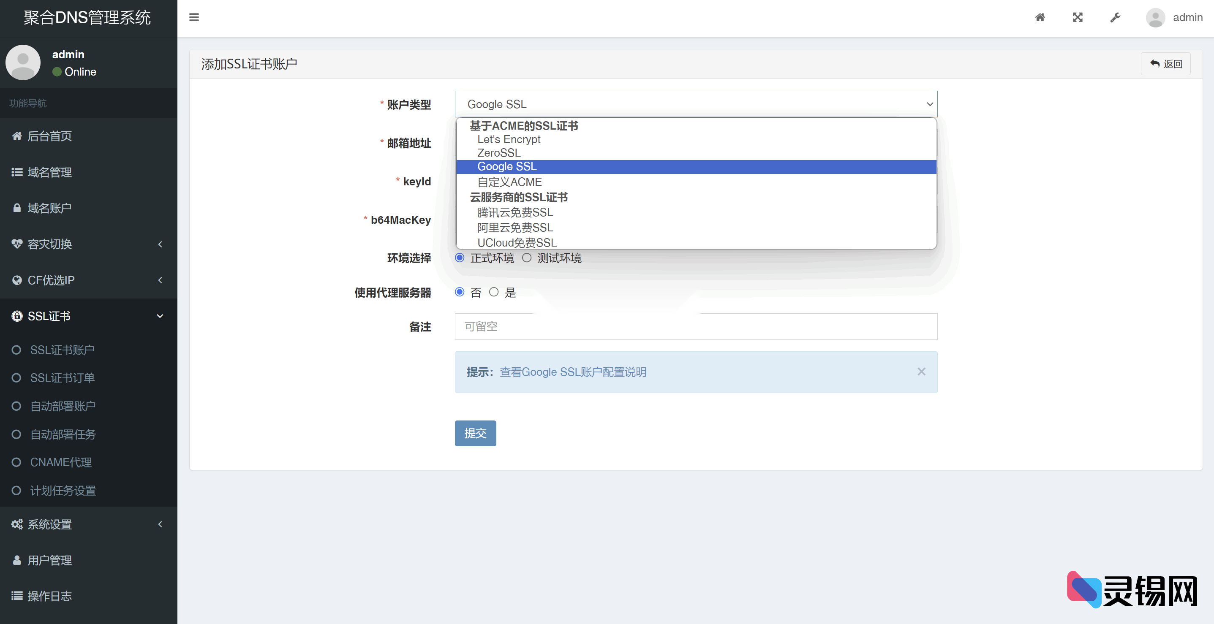Choose 腾讯云免费SSL from the dropdown list

point(514,212)
